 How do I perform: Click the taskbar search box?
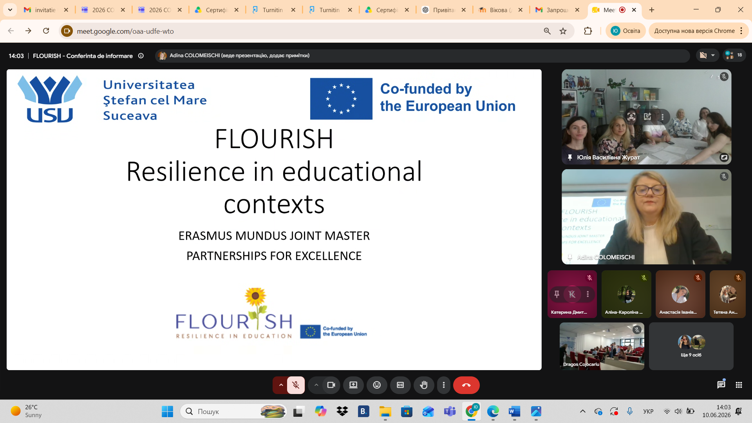click(x=233, y=412)
